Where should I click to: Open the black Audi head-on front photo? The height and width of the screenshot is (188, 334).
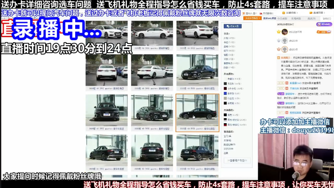106,110
